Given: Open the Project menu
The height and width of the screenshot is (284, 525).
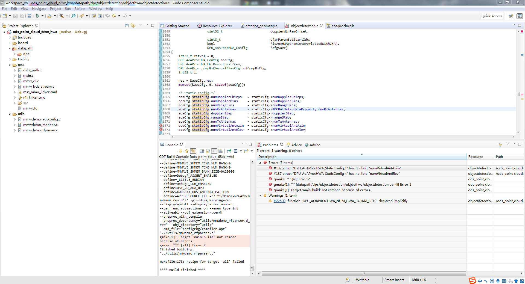Looking at the screenshot, I should (x=55, y=9).
